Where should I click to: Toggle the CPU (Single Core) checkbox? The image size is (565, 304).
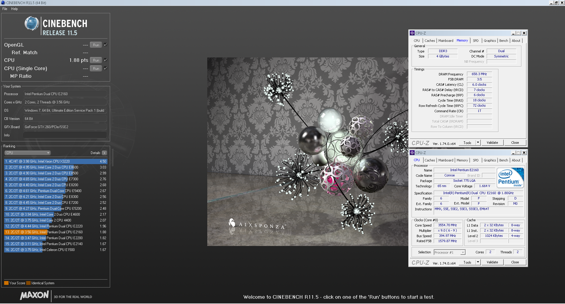(105, 68)
